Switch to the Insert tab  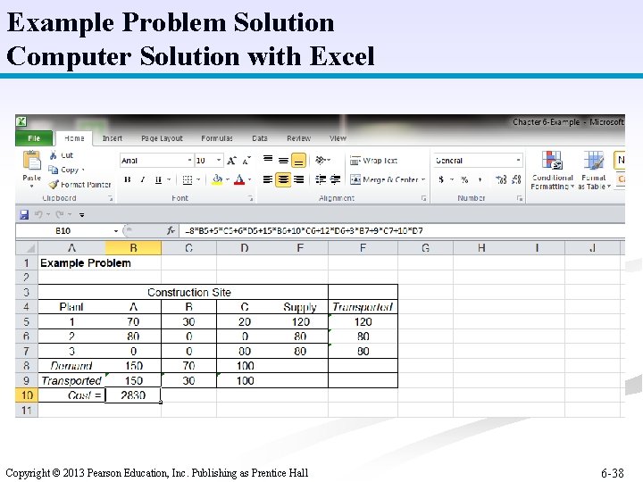click(x=113, y=138)
